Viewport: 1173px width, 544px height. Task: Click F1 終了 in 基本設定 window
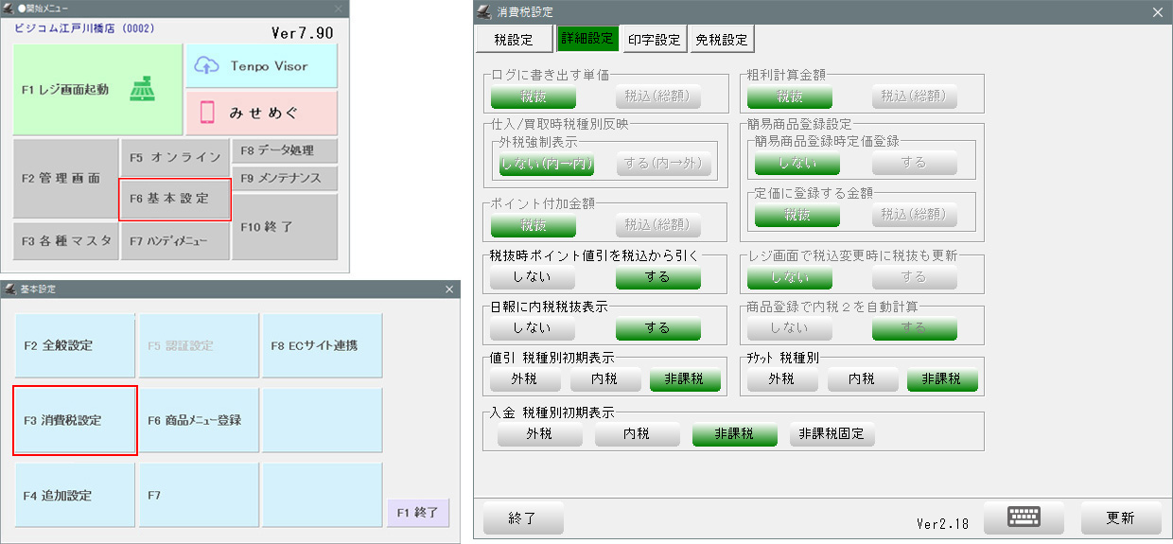click(x=418, y=512)
